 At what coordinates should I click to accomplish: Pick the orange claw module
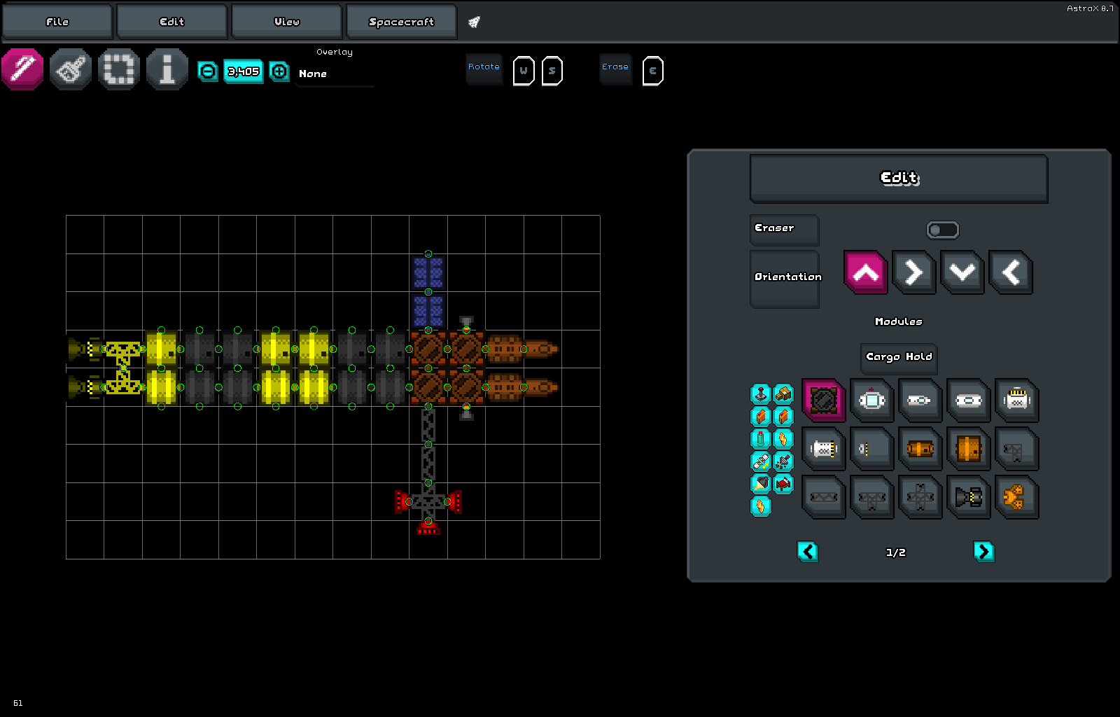pos(1016,498)
